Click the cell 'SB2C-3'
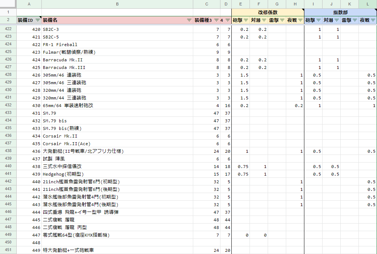Image resolution: width=377 pixels, height=254 pixels. click(117, 29)
